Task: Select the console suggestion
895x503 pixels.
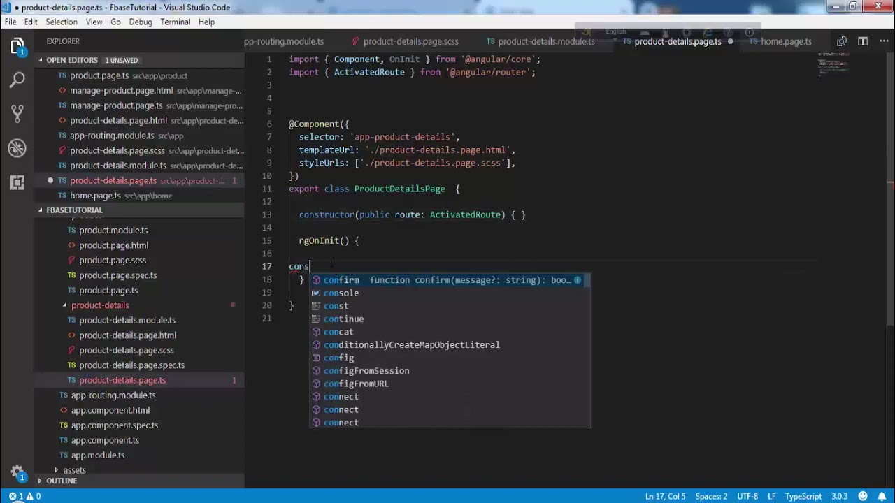Action: [x=450, y=293]
